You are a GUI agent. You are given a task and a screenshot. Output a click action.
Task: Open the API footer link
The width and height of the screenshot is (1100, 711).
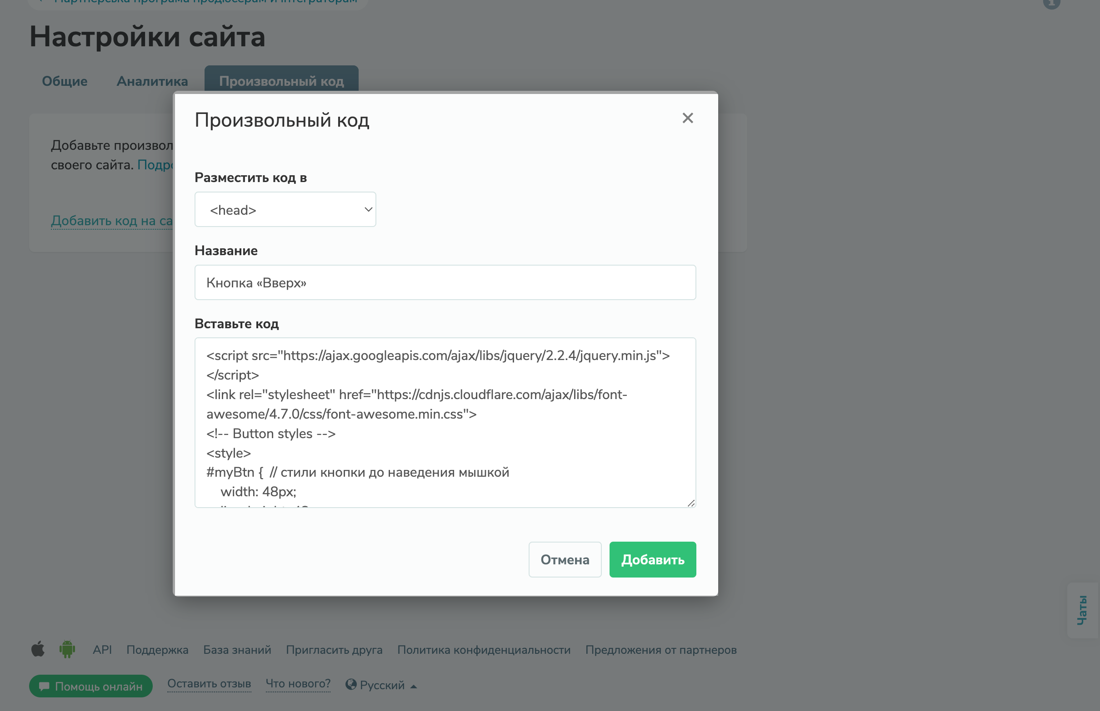(102, 650)
